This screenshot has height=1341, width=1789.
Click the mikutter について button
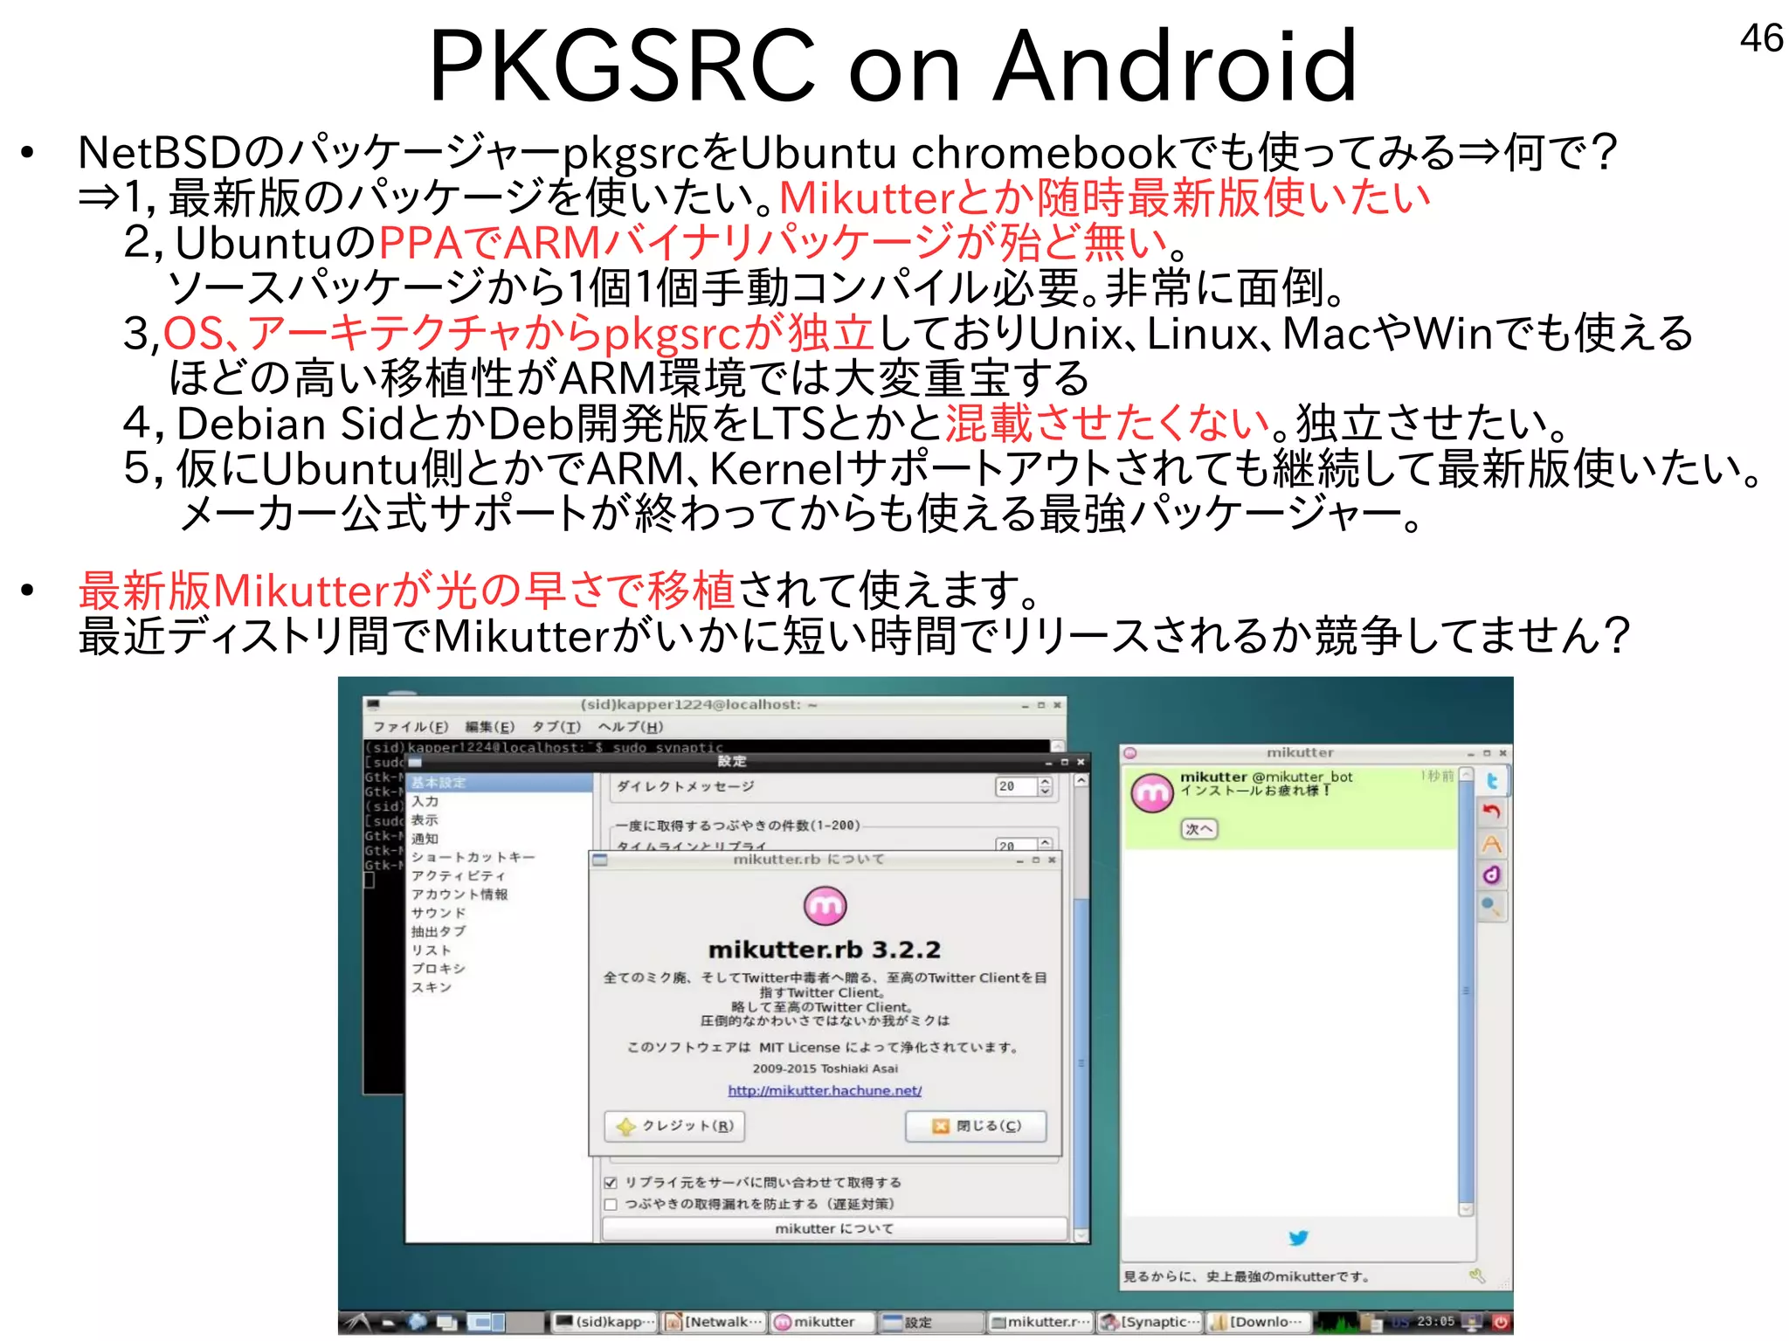(834, 1228)
